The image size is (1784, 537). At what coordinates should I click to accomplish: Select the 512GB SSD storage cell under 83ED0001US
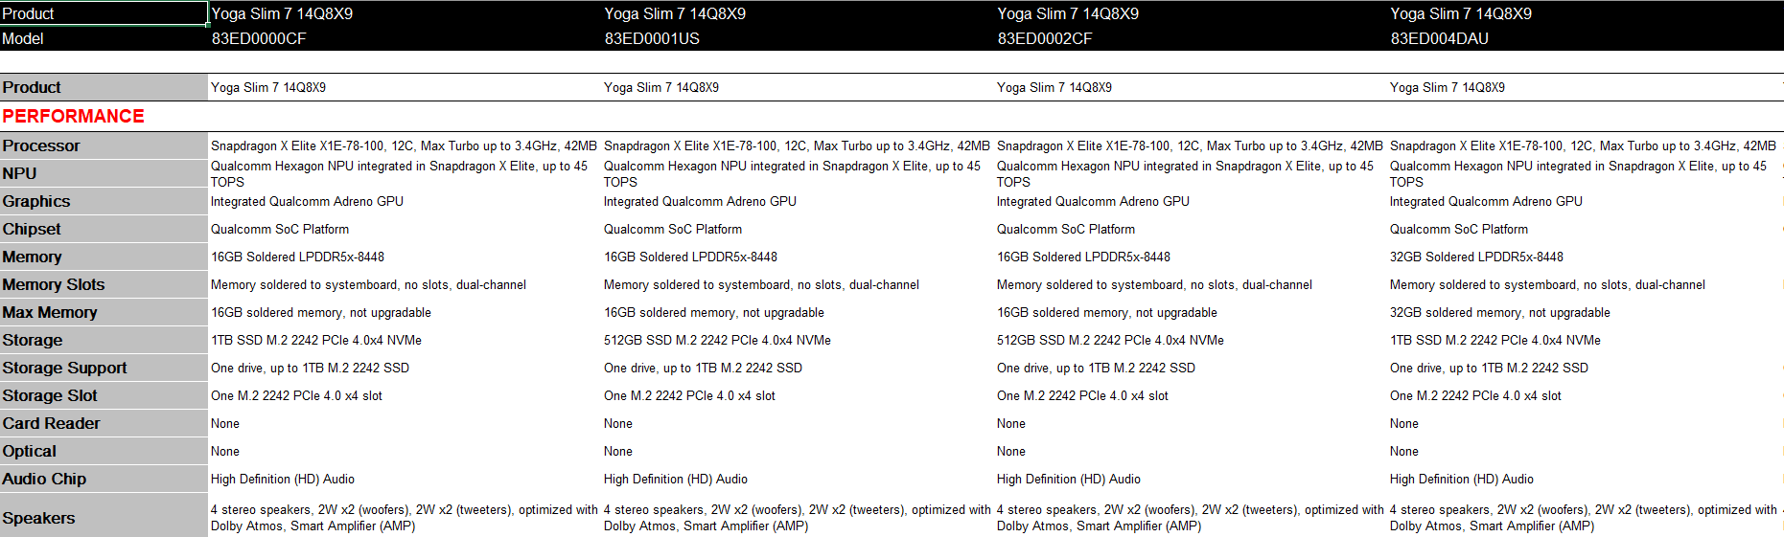pyautogui.click(x=717, y=340)
